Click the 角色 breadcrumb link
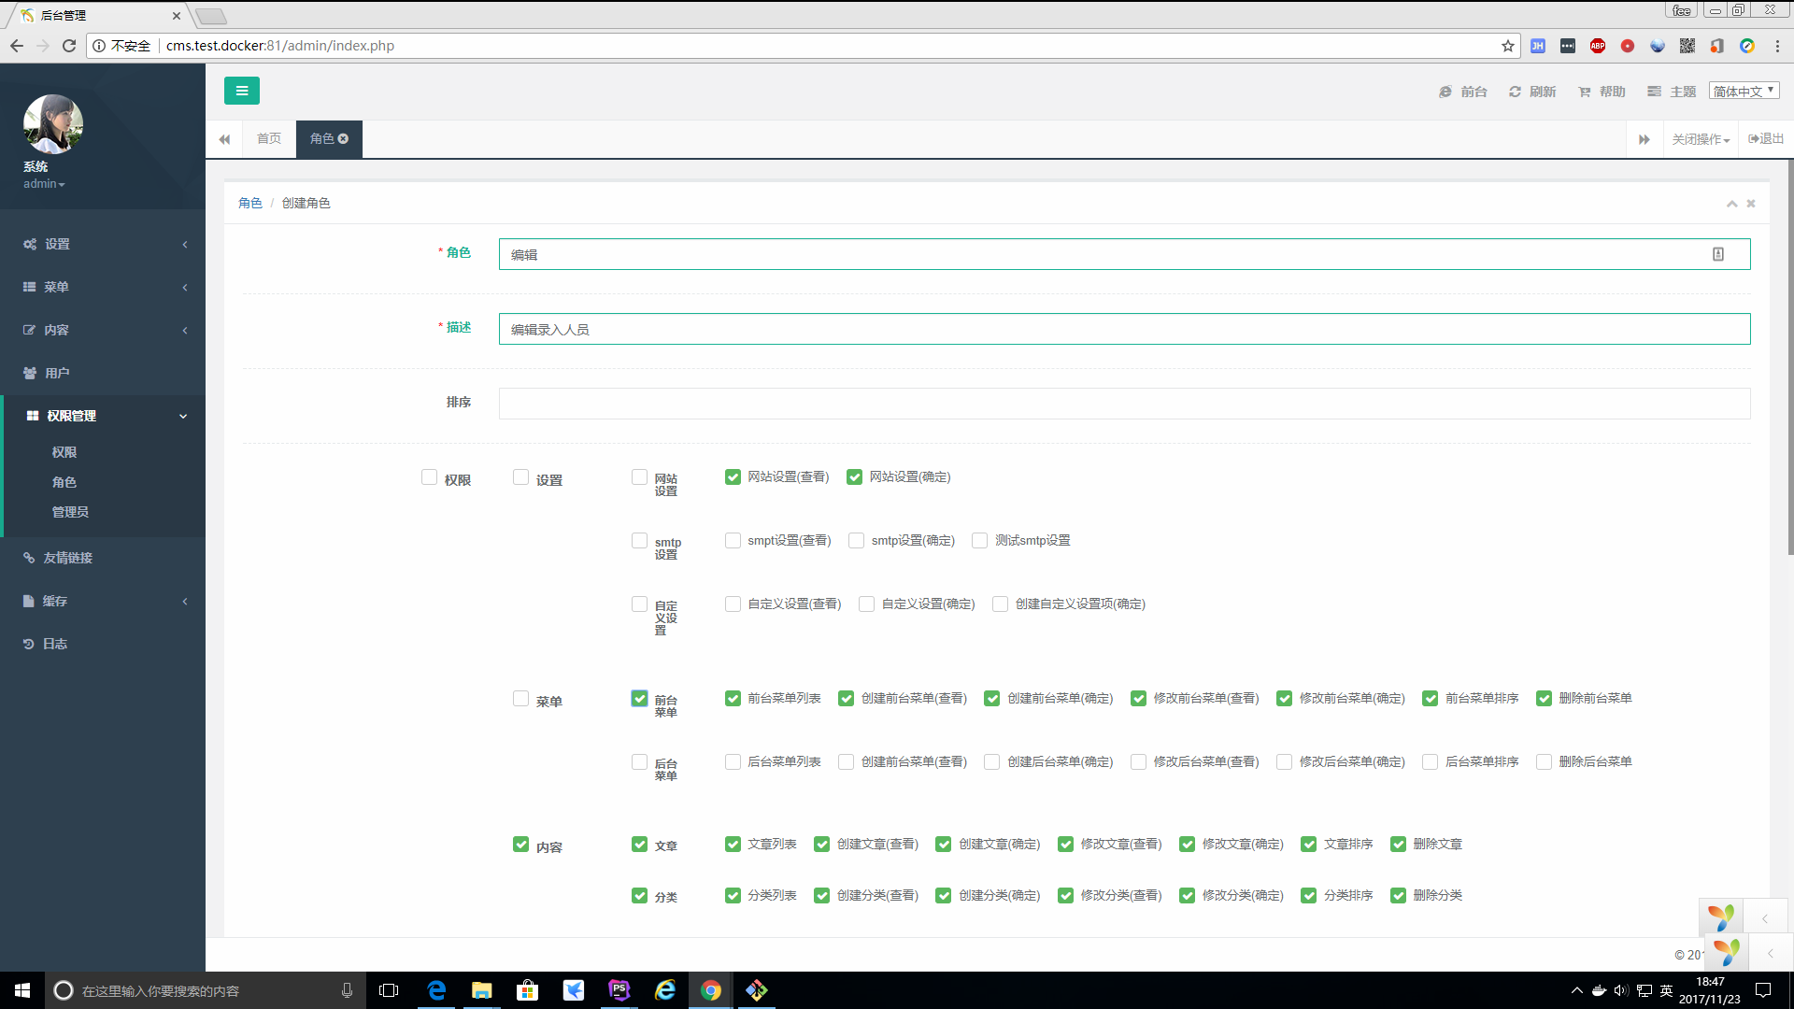Image resolution: width=1794 pixels, height=1009 pixels. pos(249,203)
